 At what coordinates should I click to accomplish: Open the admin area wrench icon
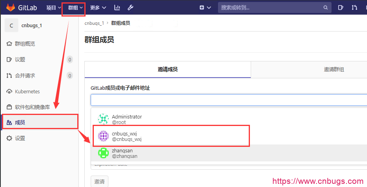tap(130, 7)
